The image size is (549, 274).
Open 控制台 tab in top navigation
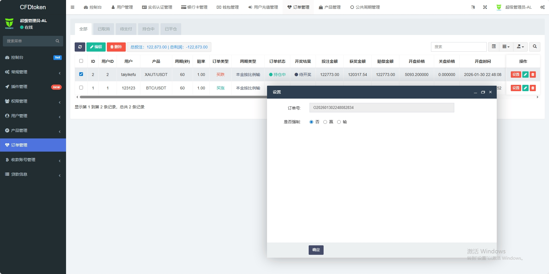coord(93,7)
